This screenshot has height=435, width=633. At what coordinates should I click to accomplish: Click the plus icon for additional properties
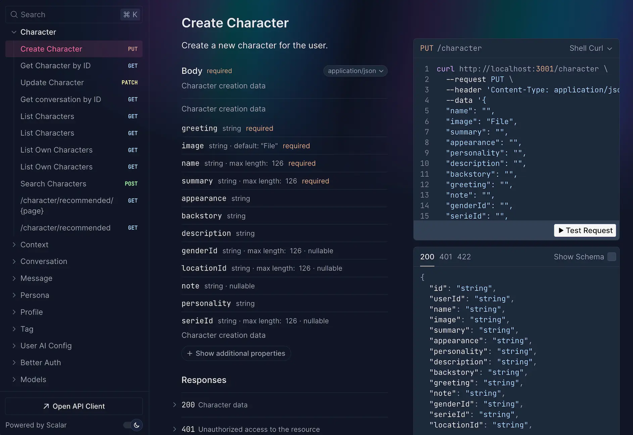click(x=190, y=353)
